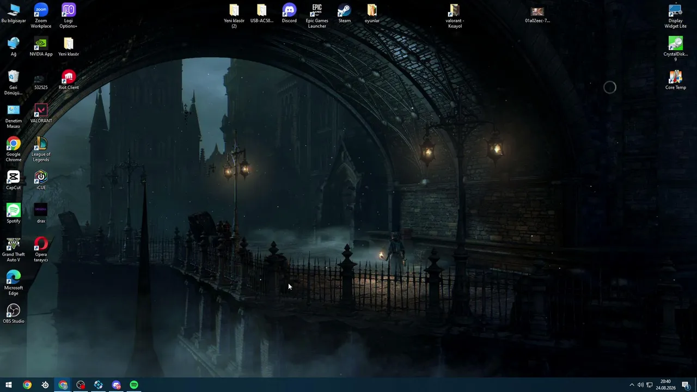This screenshot has height=392, width=697.
Task: Select the Discord desktop shortcut
Action: pyautogui.click(x=289, y=14)
